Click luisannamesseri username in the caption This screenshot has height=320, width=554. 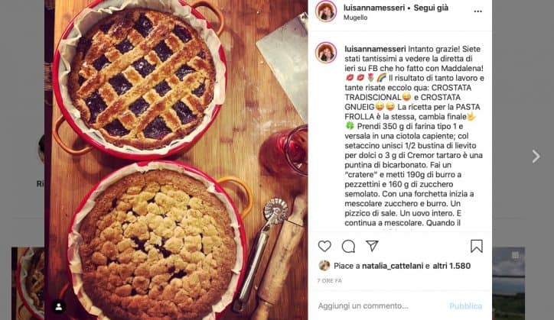coord(375,49)
